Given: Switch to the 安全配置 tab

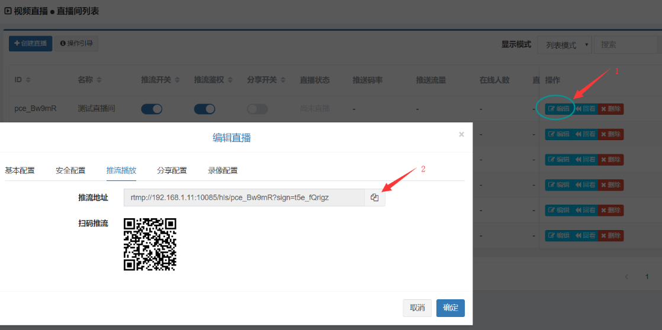Looking at the screenshot, I should pyautogui.click(x=70, y=171).
